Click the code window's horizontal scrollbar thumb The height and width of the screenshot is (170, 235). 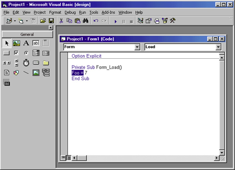click(82, 158)
